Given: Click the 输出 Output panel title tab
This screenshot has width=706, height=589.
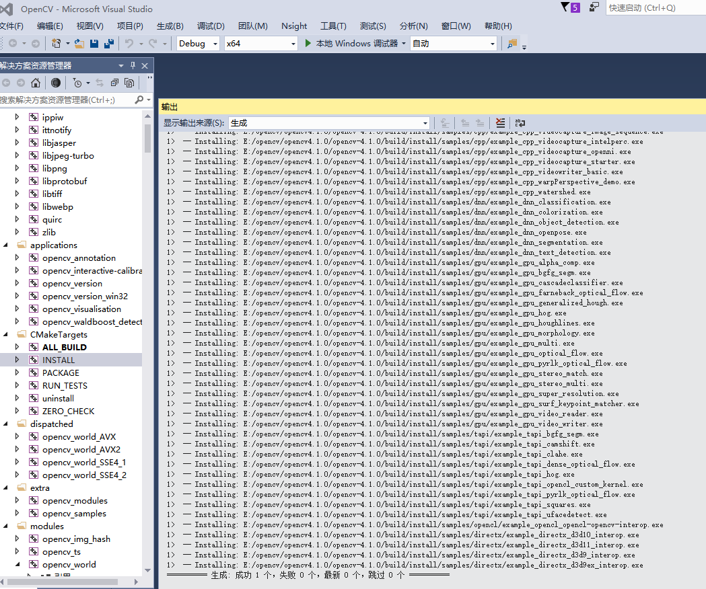Looking at the screenshot, I should click(170, 107).
